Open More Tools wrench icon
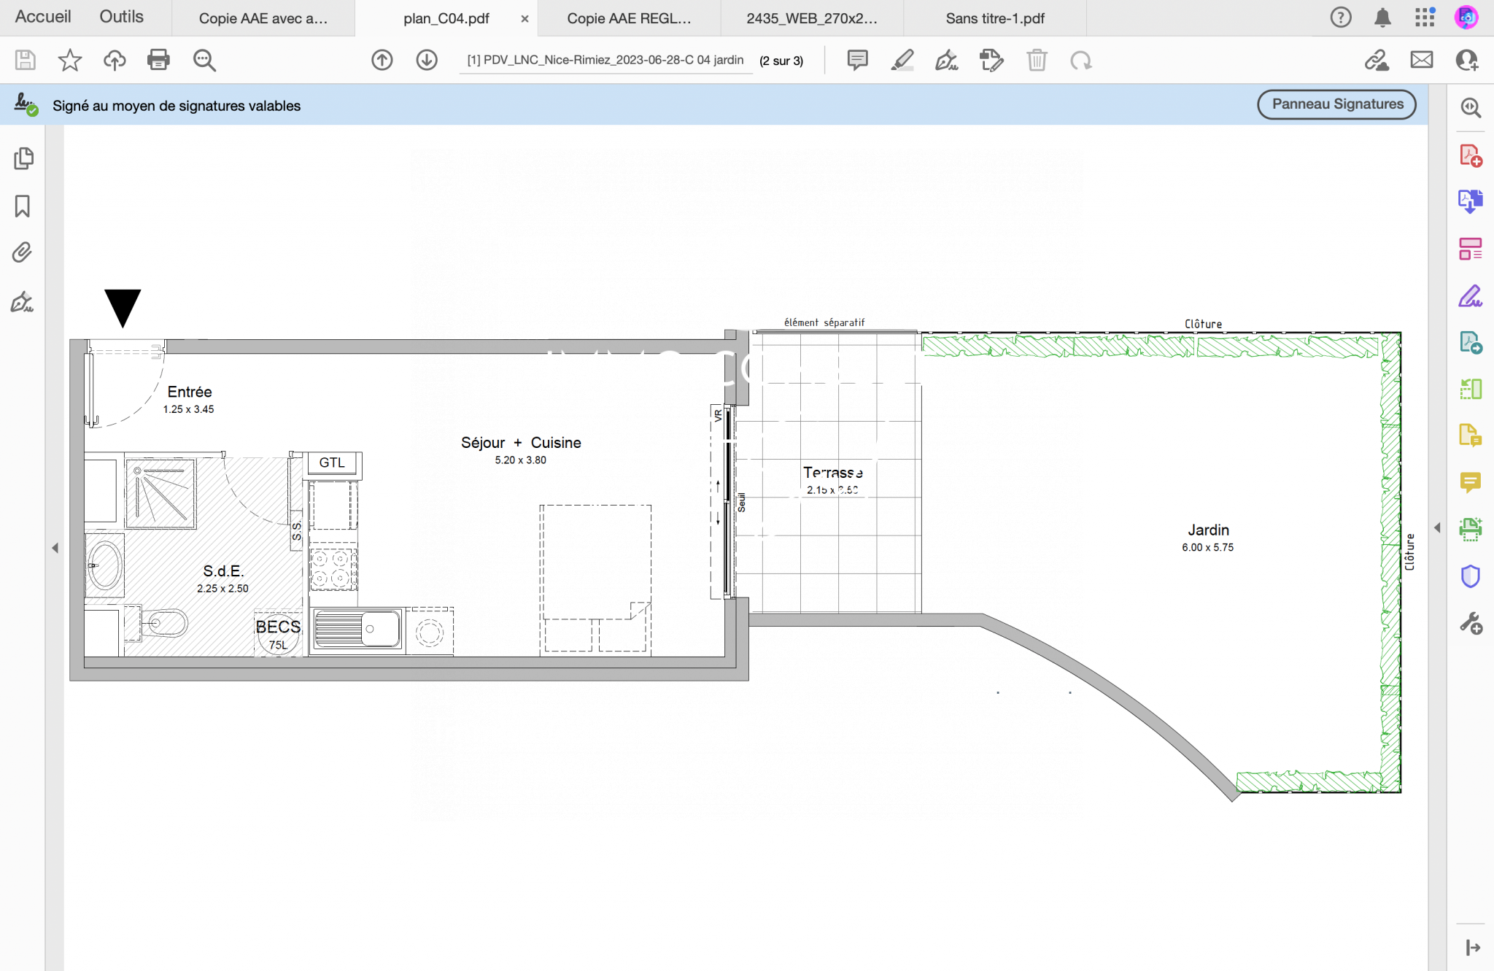Image resolution: width=1494 pixels, height=971 pixels. [x=1471, y=623]
